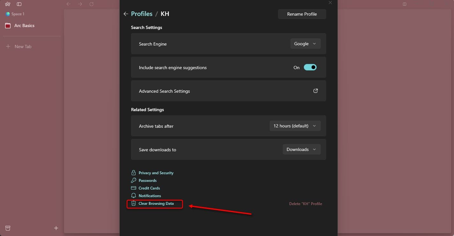Image resolution: width=454 pixels, height=236 pixels.
Task: Click the Profiles breadcrumb link
Action: (142, 14)
